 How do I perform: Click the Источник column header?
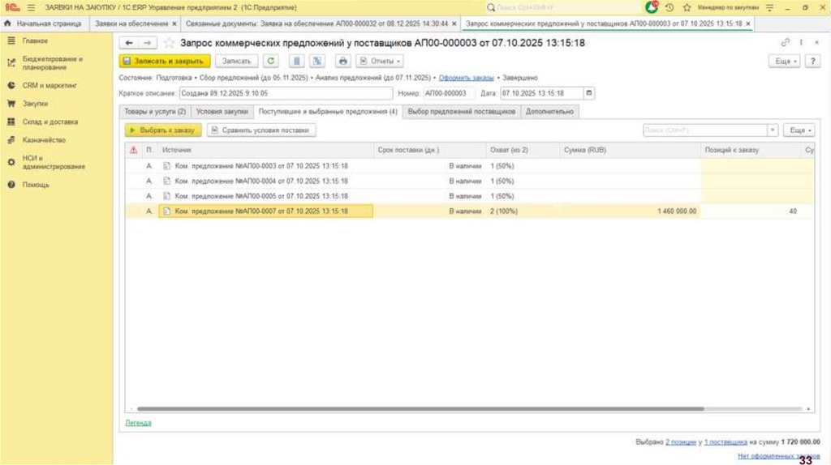point(266,150)
